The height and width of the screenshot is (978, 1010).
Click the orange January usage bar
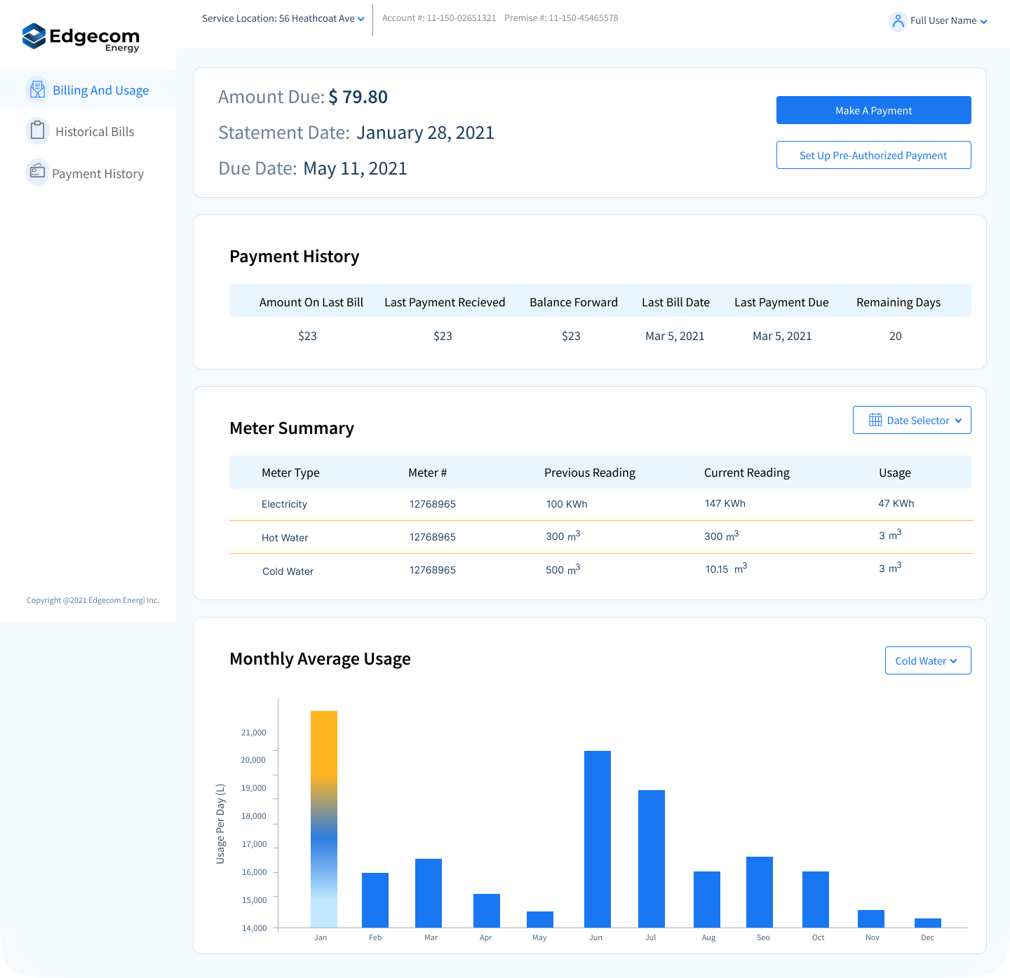click(324, 818)
